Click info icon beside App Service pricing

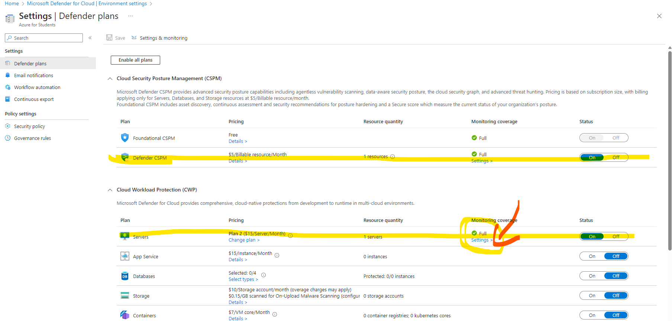[277, 255]
